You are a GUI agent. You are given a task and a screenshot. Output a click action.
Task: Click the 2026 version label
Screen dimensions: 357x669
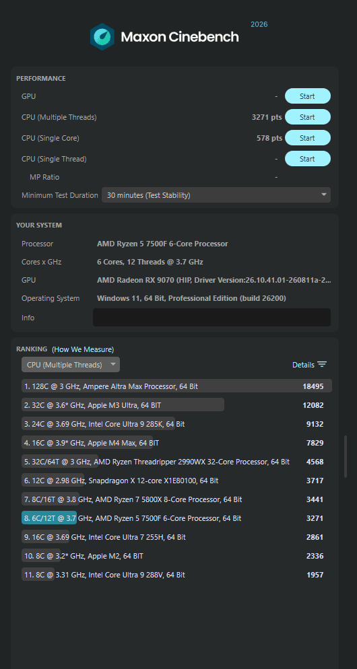click(259, 24)
